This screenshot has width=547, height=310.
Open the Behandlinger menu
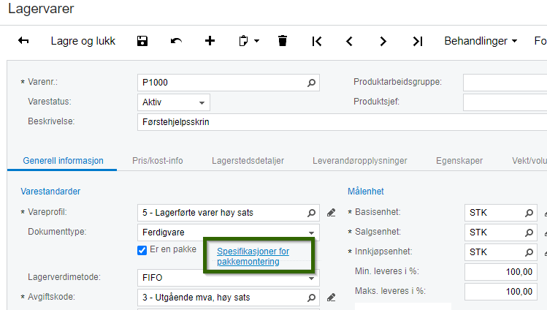481,41
